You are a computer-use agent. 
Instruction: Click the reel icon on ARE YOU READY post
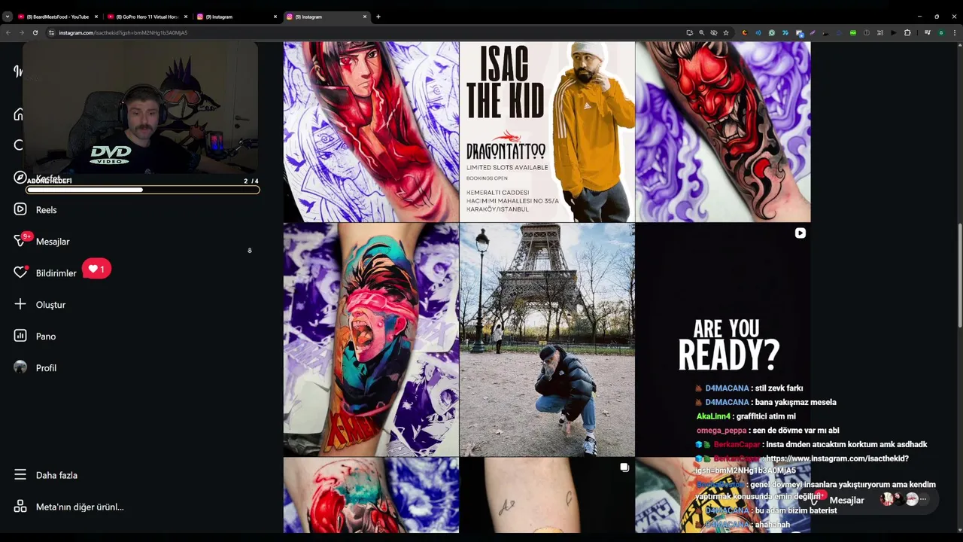tap(800, 233)
